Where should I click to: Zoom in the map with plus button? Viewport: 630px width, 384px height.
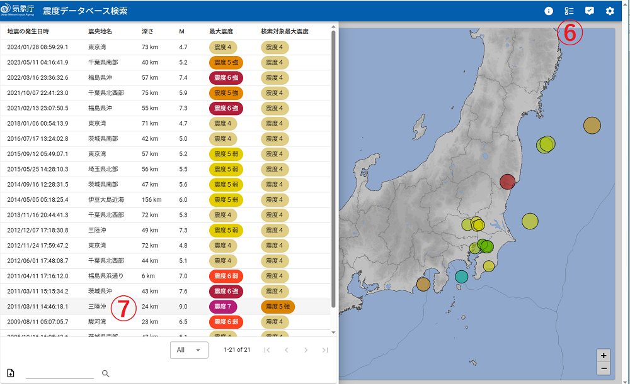click(x=604, y=355)
